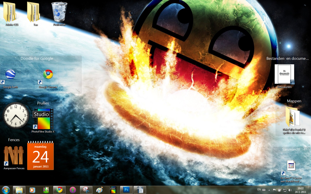Check the battery power tray icon
This screenshot has height=194, width=311.
point(279,190)
